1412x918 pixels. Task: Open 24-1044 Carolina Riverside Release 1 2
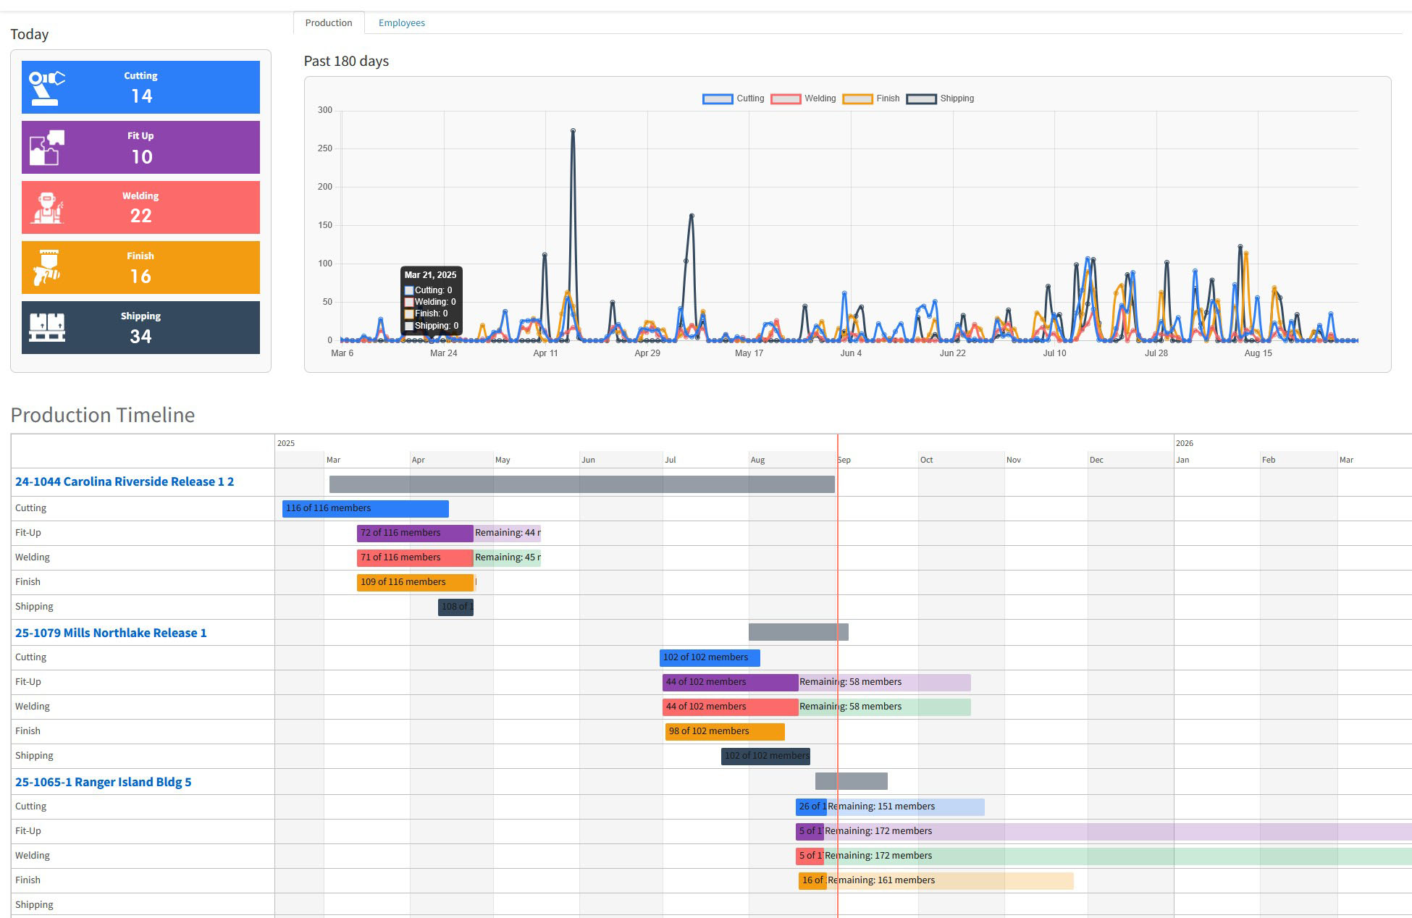point(124,481)
